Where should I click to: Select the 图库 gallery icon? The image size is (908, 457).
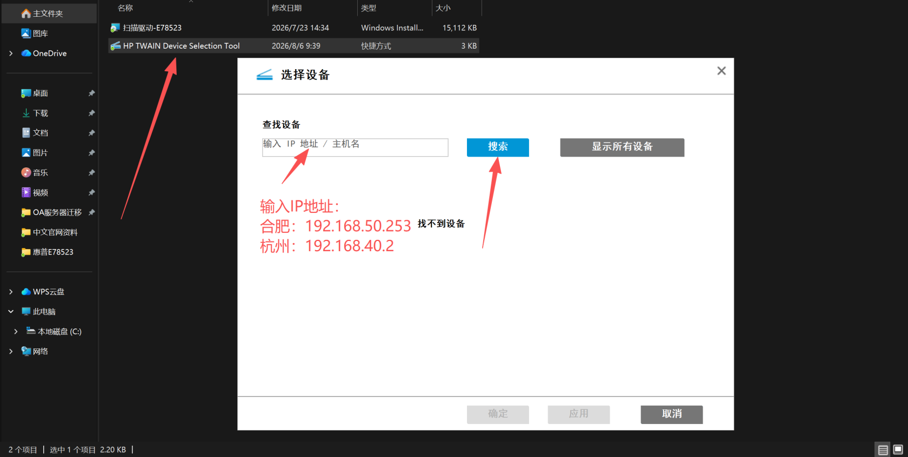pyautogui.click(x=26, y=33)
